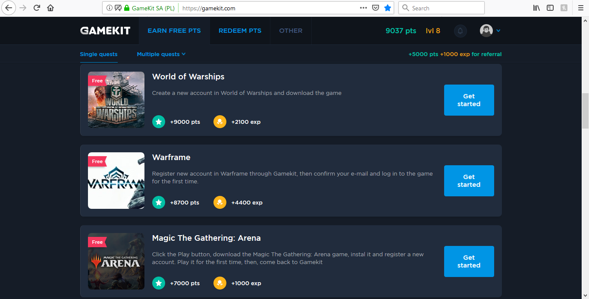Click the +5000 pts referral bonus link
The image size is (589, 299).
click(x=455, y=54)
